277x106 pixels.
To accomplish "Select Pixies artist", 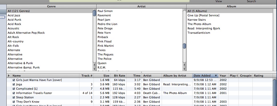I will click(140, 50).
